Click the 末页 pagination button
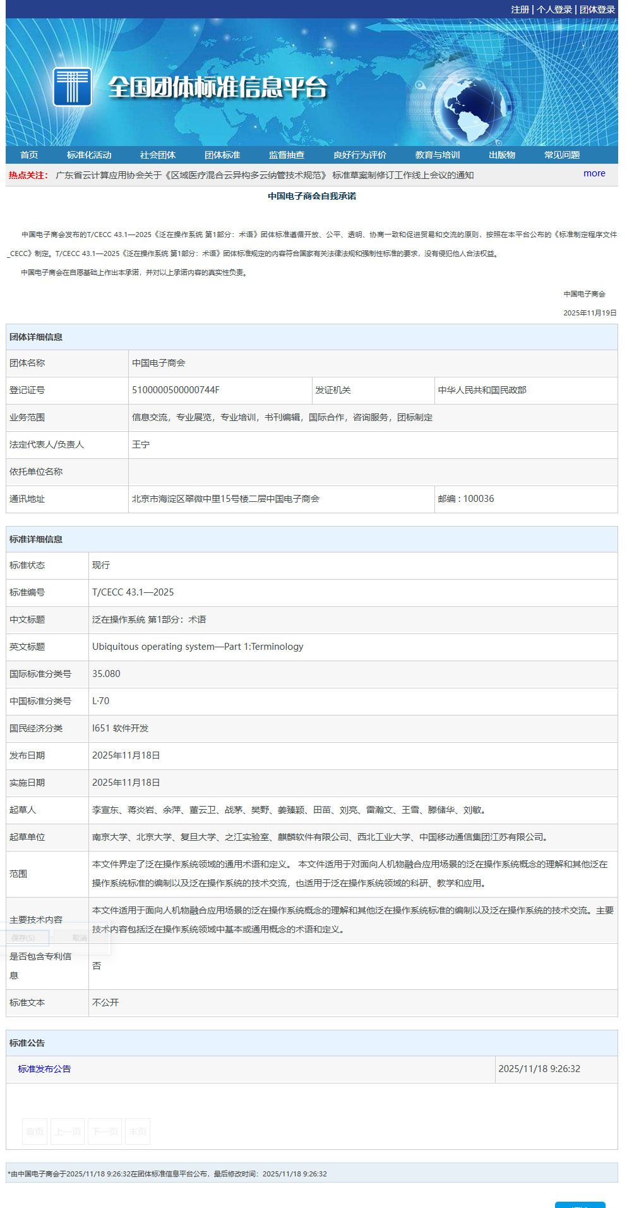This screenshot has width=627, height=1208. [x=138, y=1132]
